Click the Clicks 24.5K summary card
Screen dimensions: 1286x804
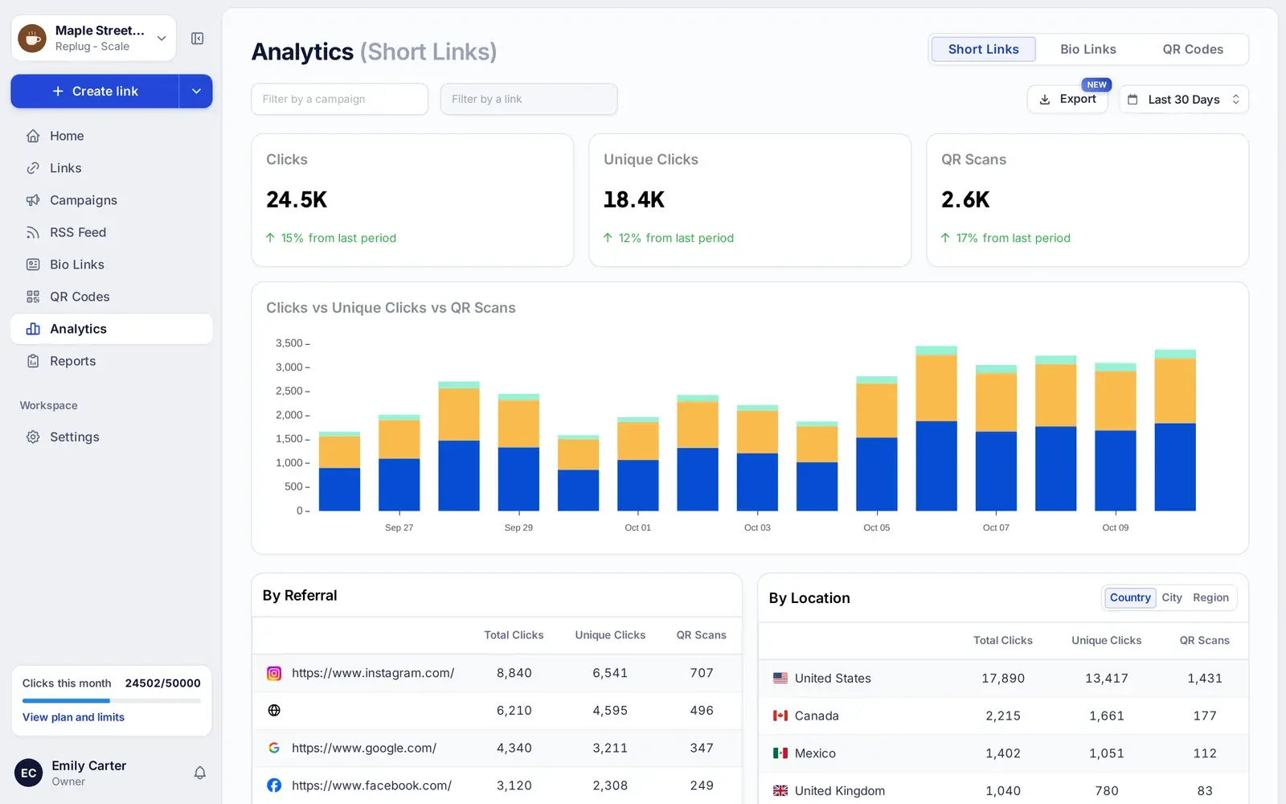click(x=412, y=200)
